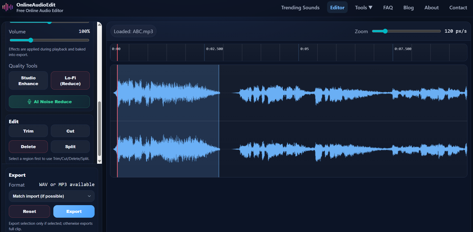473x232 pixels.
Task: Click the Zoom slider handle
Action: tap(385, 31)
